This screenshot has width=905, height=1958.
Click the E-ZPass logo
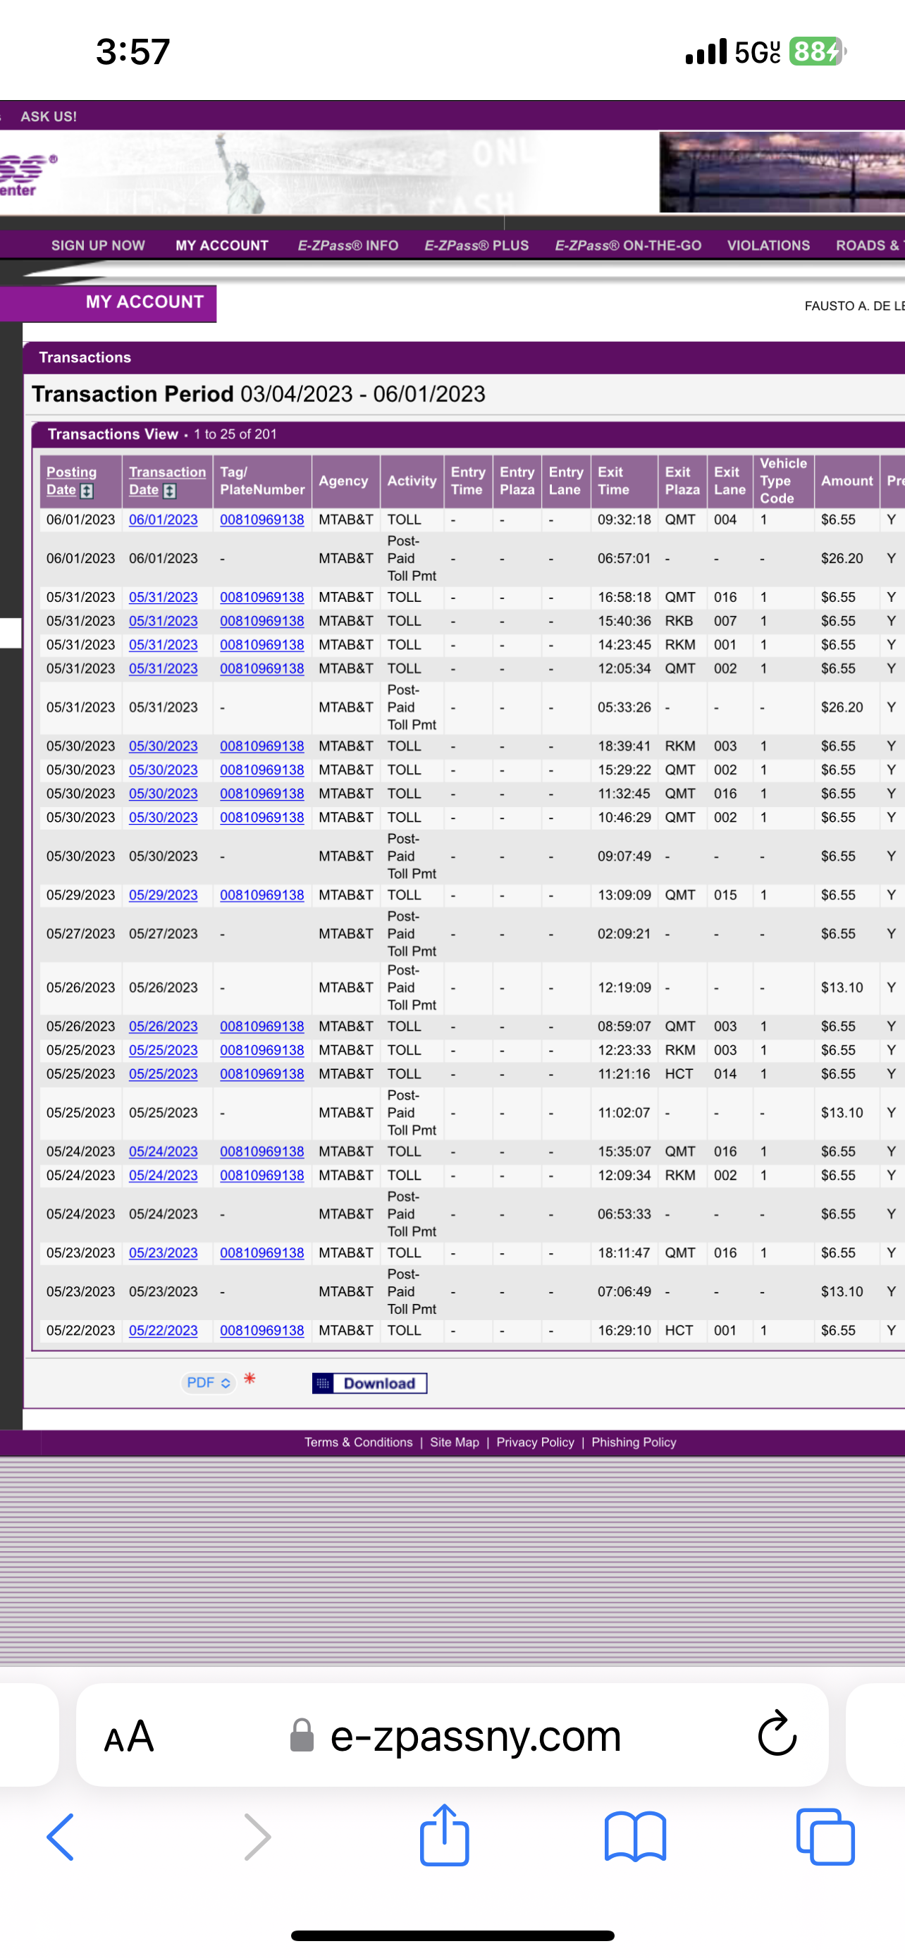(27, 175)
